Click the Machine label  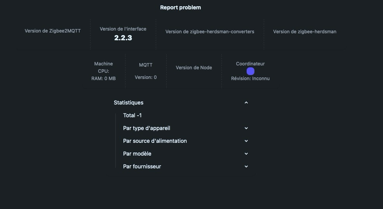click(103, 64)
